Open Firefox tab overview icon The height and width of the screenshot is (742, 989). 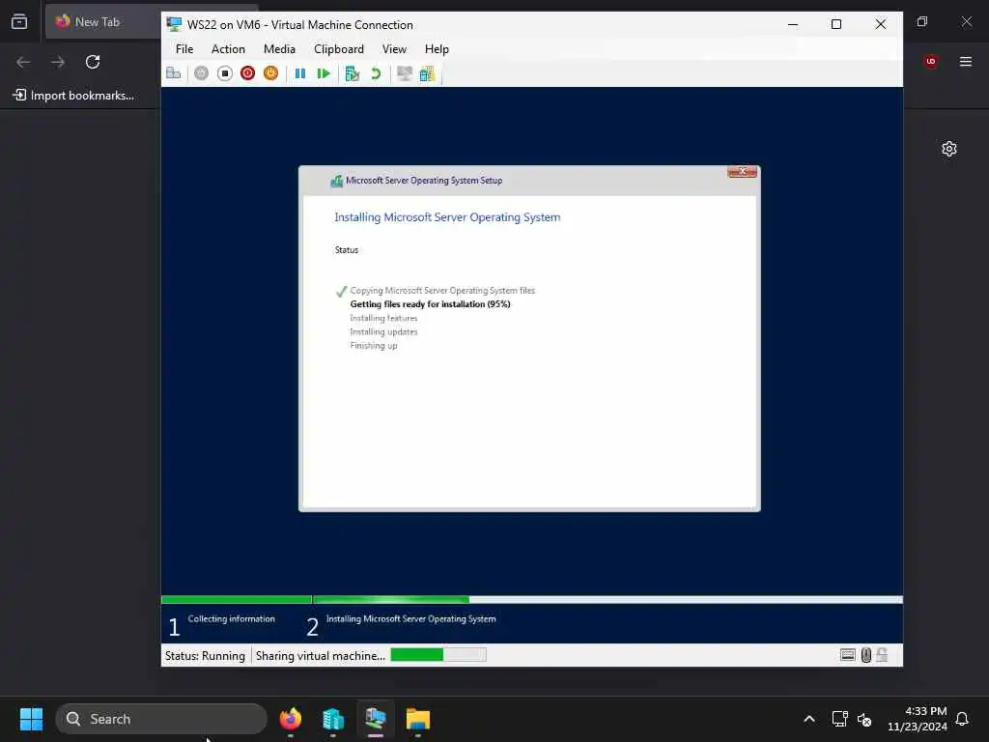(x=19, y=21)
